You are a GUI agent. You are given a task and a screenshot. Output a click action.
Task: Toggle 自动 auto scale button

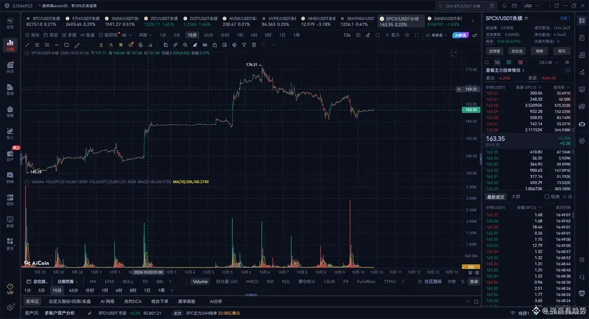tap(474, 281)
